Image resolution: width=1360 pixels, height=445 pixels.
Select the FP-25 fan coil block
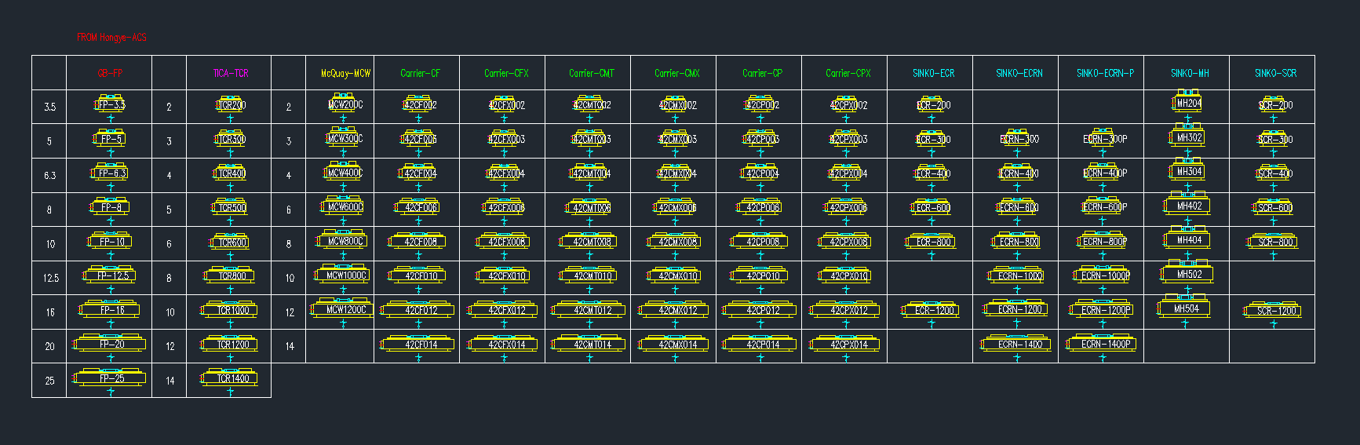tap(111, 378)
